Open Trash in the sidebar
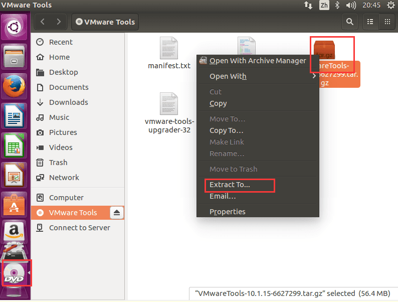 pos(78,163)
